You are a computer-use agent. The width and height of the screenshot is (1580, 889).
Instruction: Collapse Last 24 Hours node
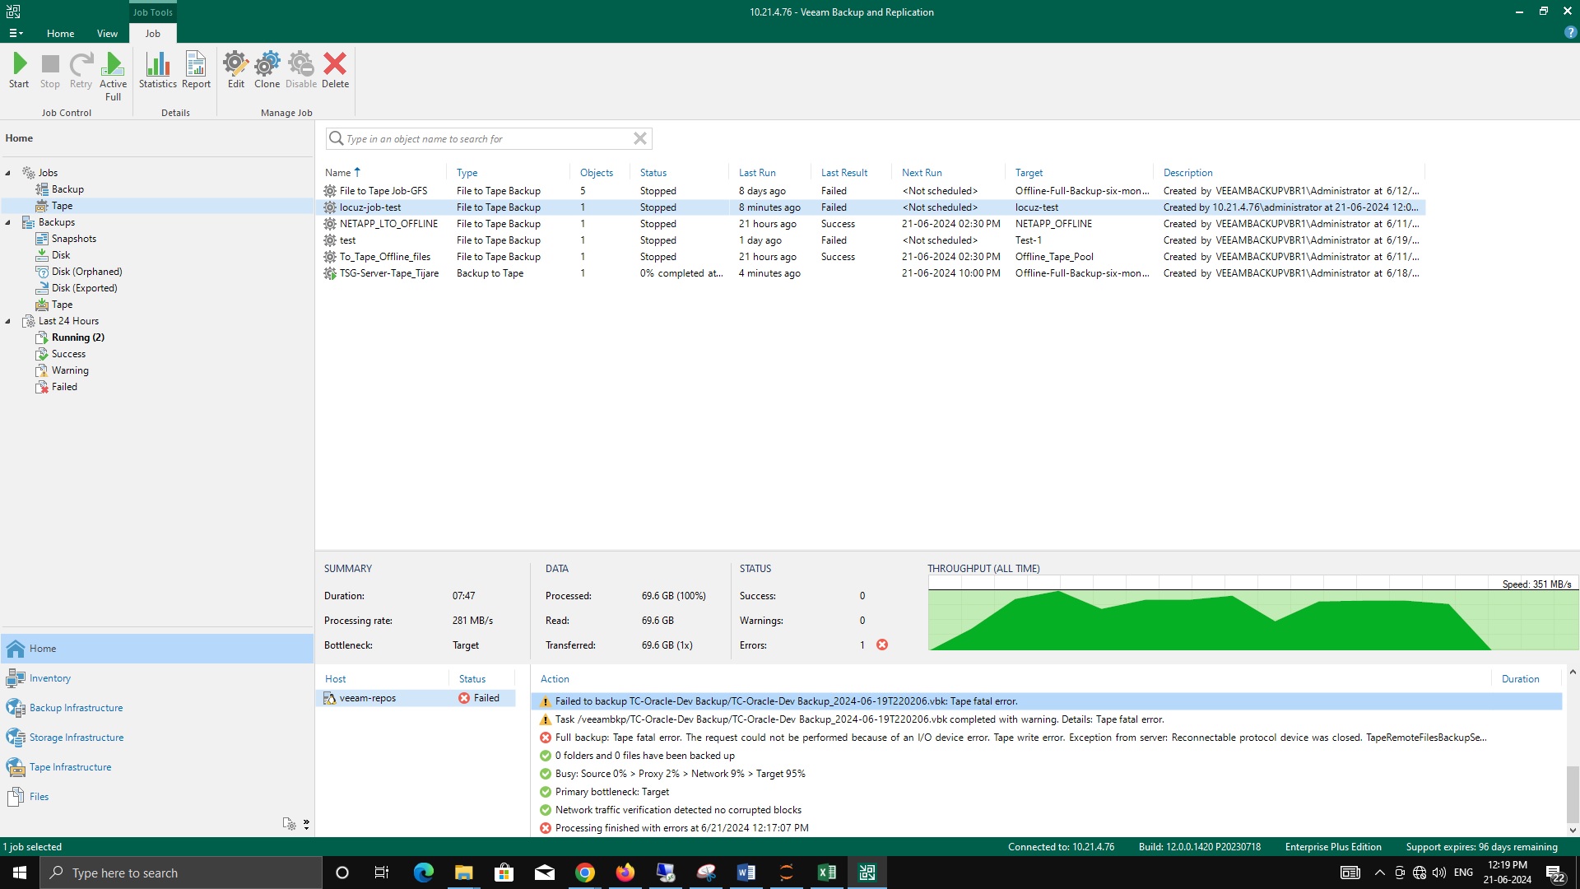click(x=8, y=321)
